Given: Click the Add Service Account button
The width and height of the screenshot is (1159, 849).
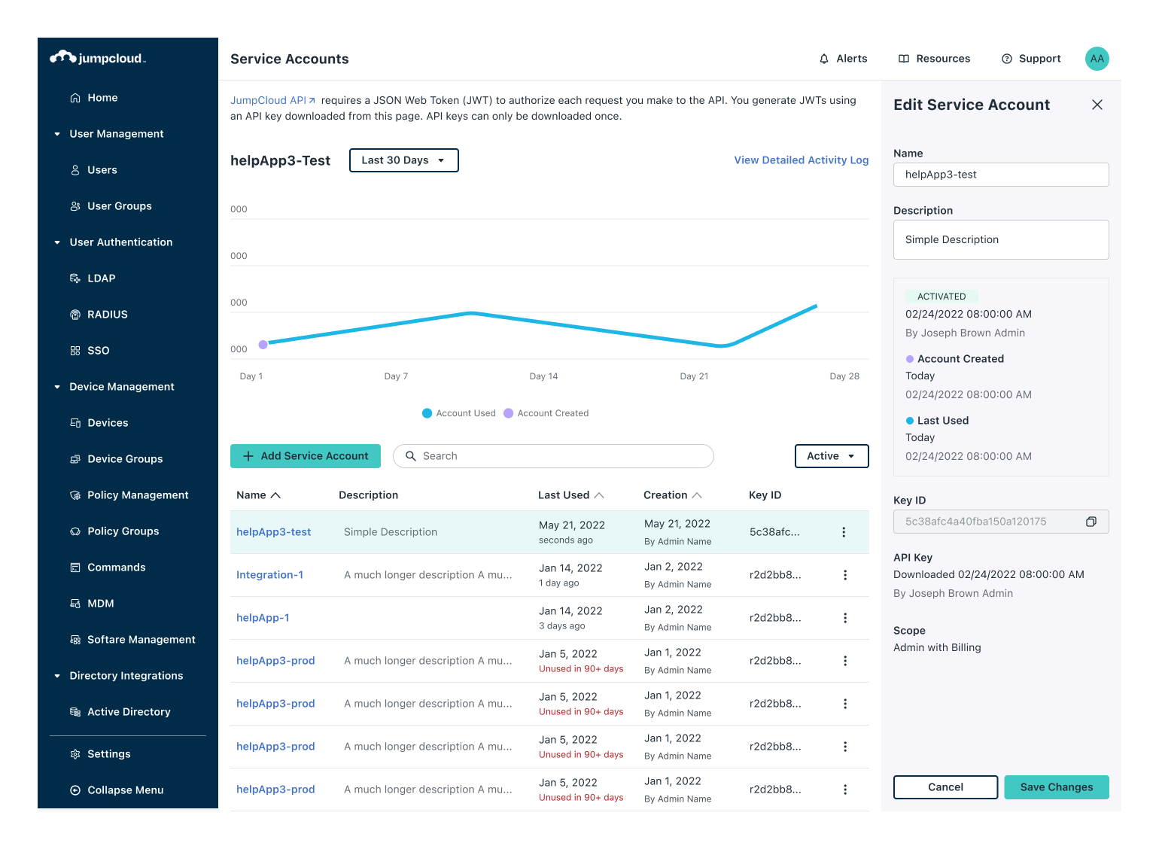Looking at the screenshot, I should (x=305, y=456).
